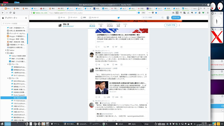
Task: Click the taskbar clock showing 23:30
Action: click(204, 124)
